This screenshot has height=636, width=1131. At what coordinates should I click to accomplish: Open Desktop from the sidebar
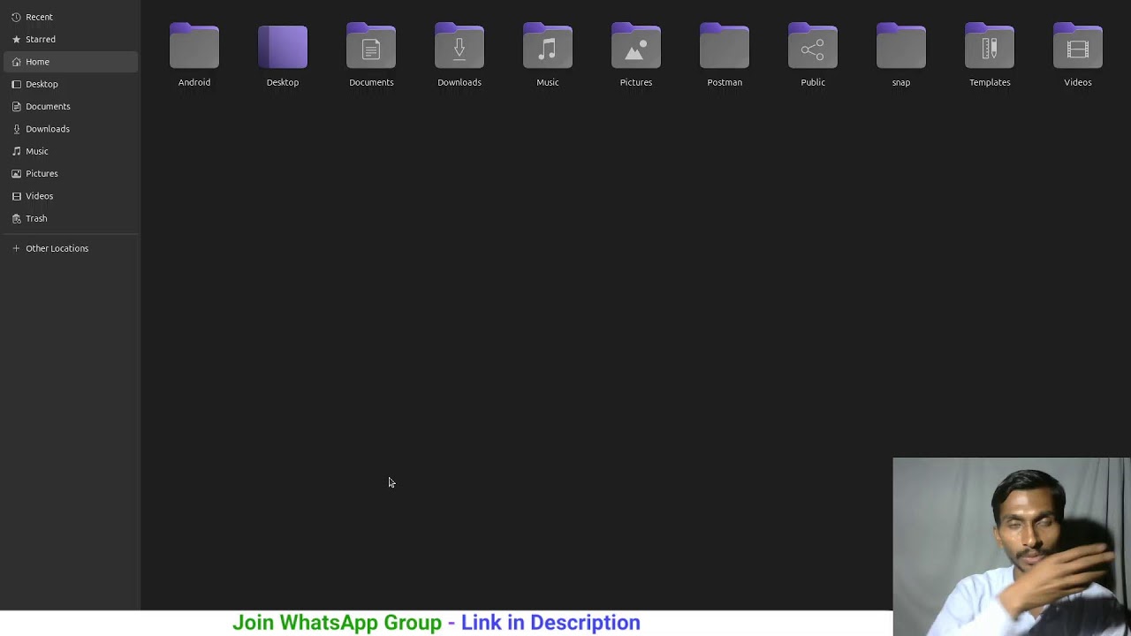(71, 84)
